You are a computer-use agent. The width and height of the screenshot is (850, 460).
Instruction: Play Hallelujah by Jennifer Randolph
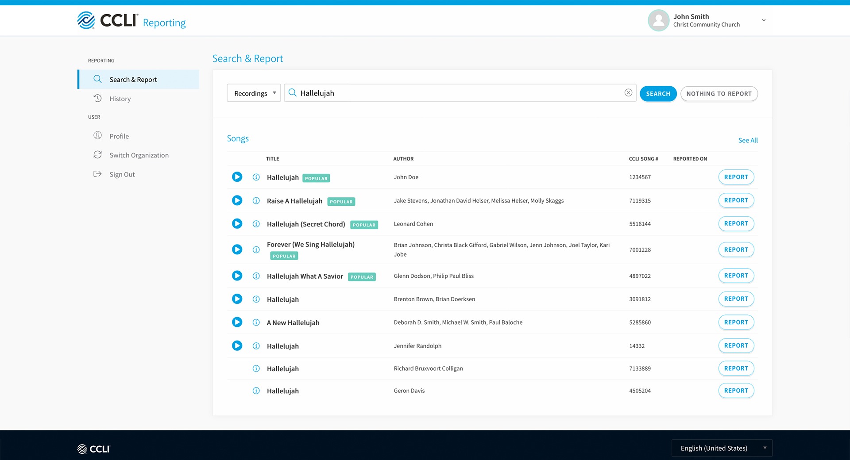237,345
